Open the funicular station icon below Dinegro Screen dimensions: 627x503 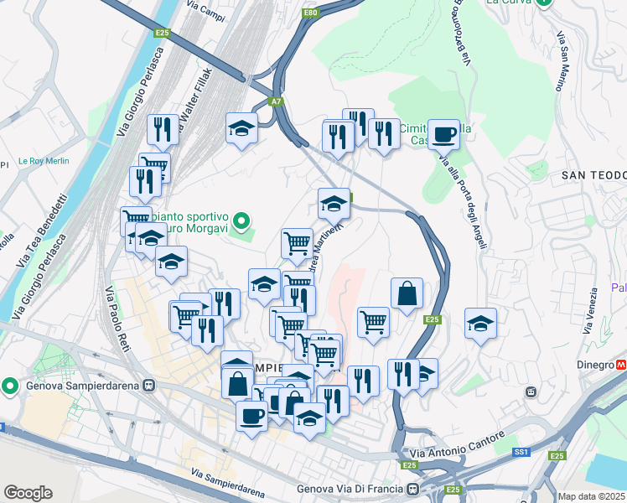pyautogui.click(x=531, y=392)
